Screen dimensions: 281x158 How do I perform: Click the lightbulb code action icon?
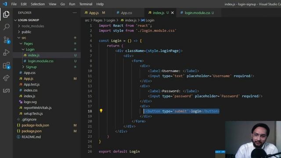tap(101, 111)
